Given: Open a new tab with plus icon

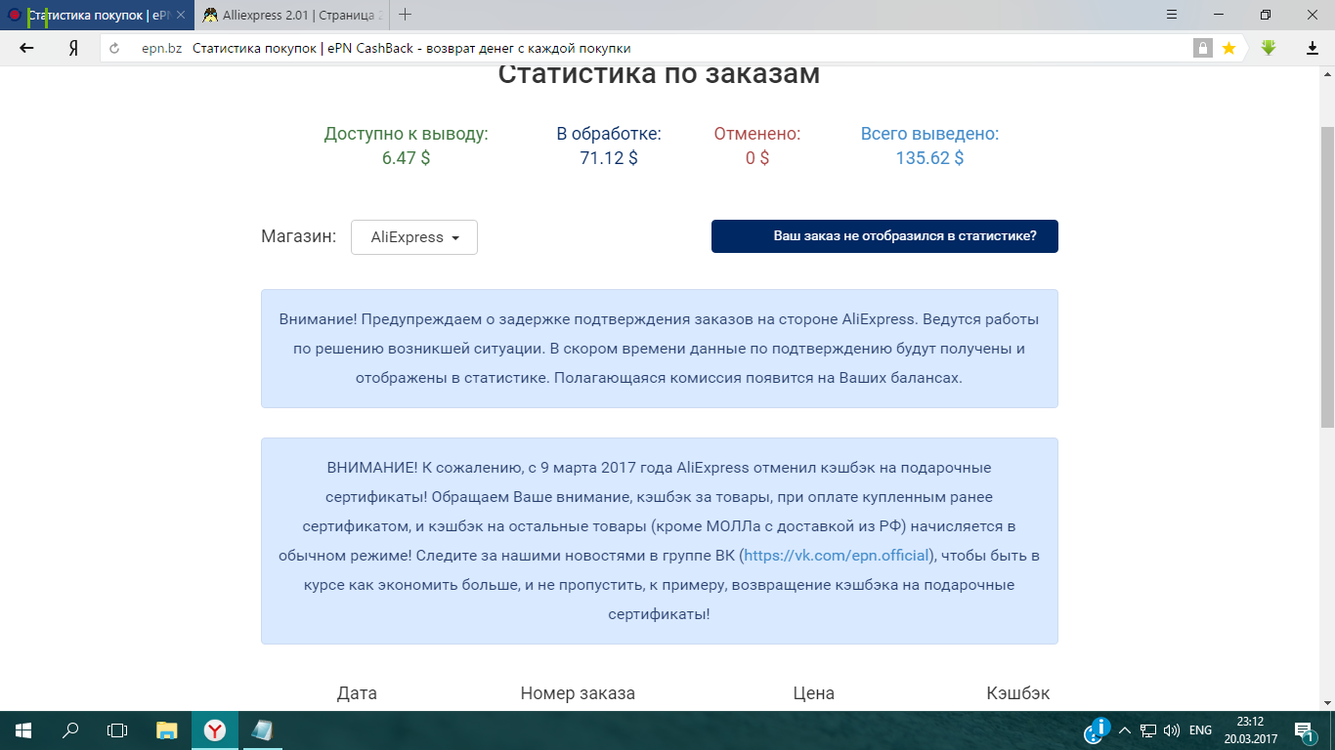Looking at the screenshot, I should [406, 15].
